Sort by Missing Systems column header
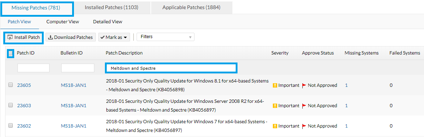Image resolution: width=424 pixels, height=137 pixels. pos(362,53)
